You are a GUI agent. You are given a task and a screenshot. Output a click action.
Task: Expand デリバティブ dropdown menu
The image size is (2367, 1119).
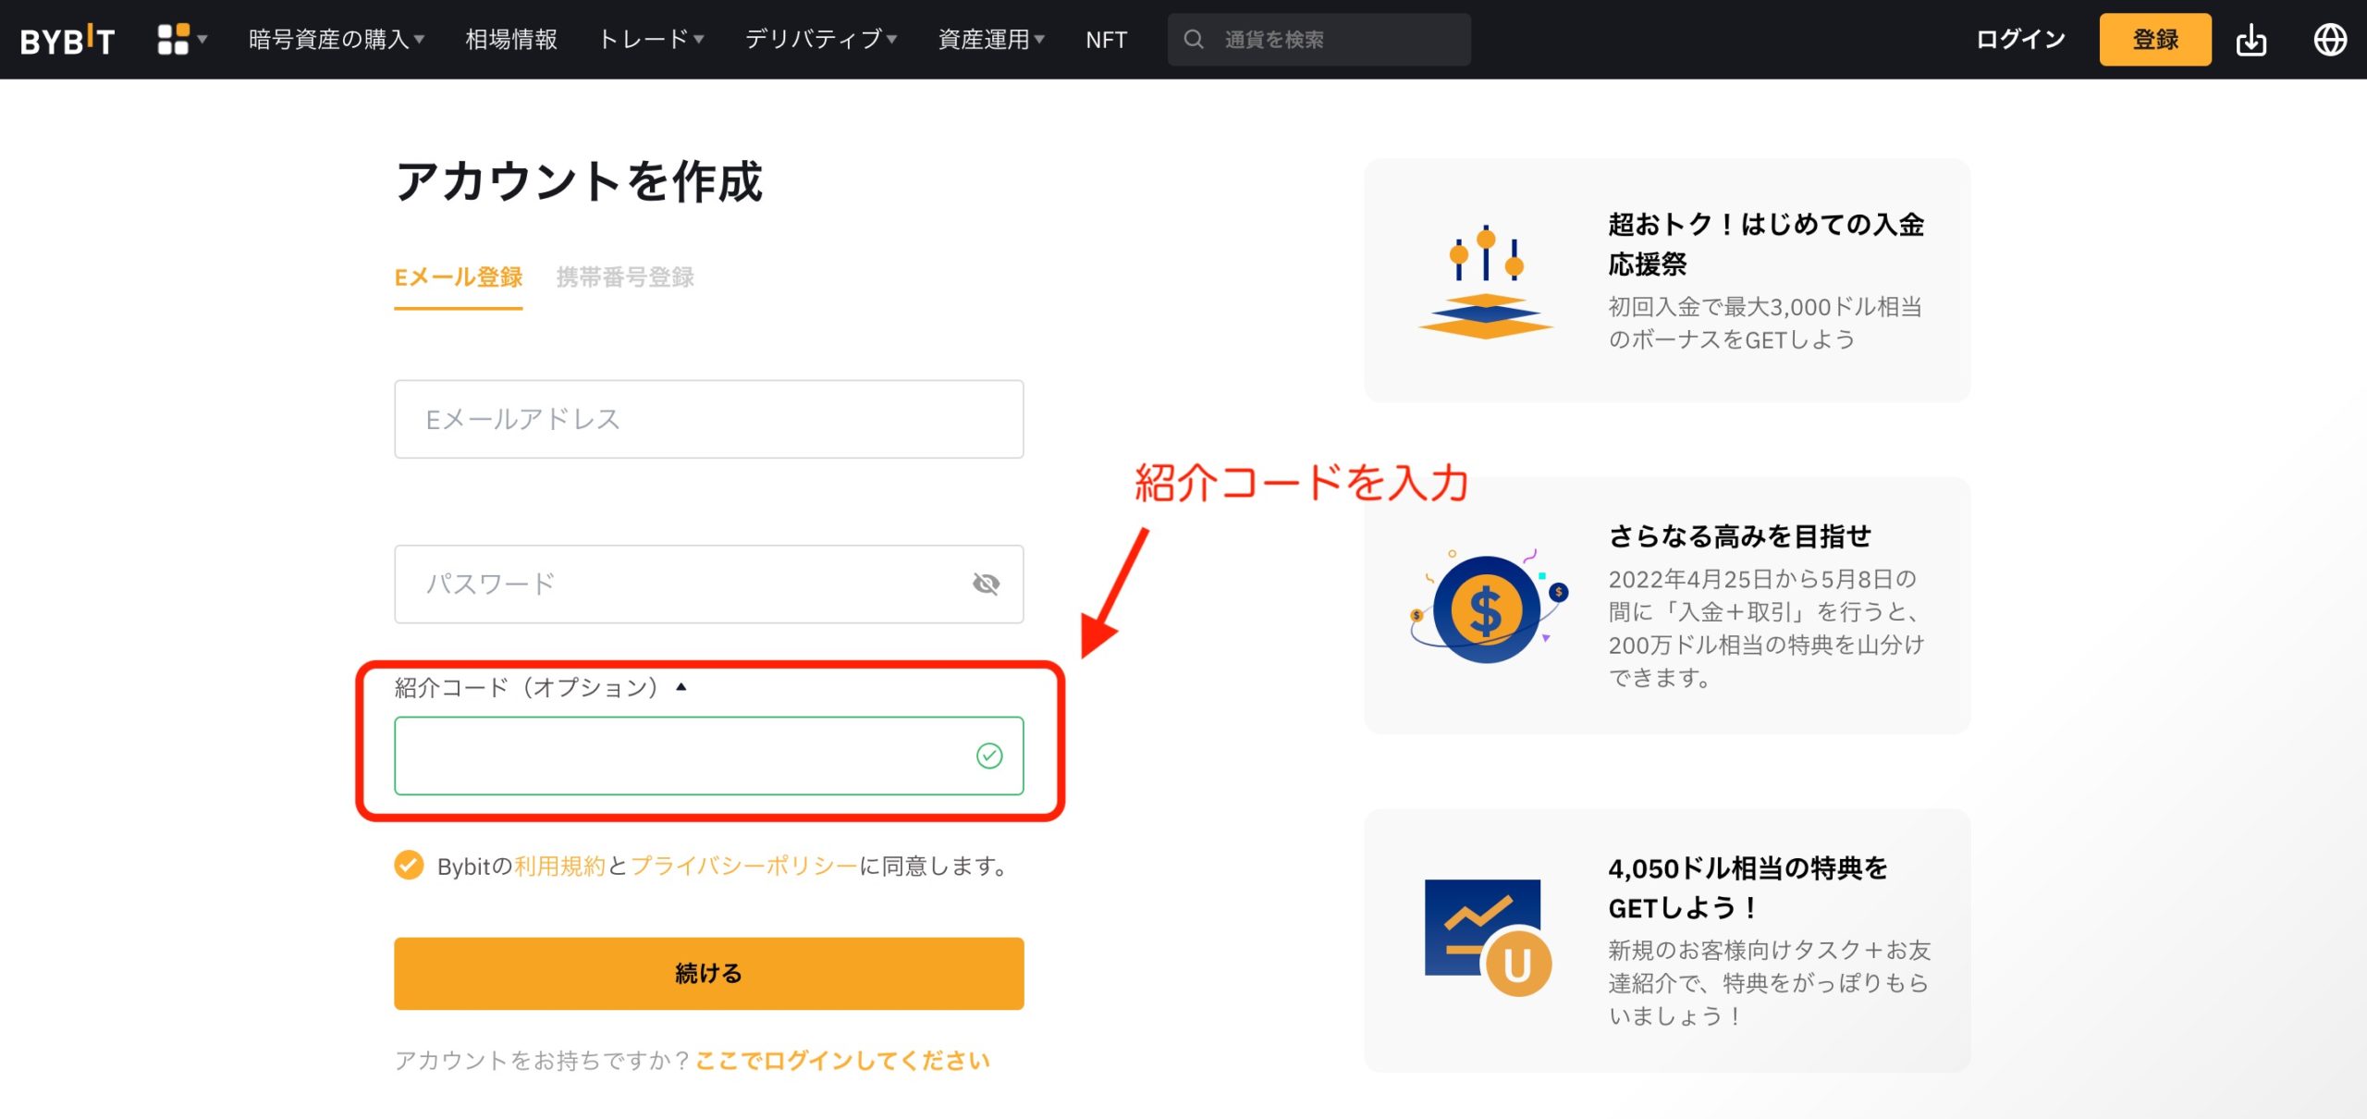click(821, 40)
